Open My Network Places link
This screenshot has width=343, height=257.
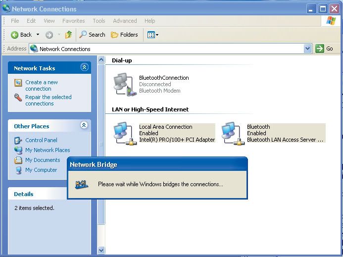pos(48,150)
